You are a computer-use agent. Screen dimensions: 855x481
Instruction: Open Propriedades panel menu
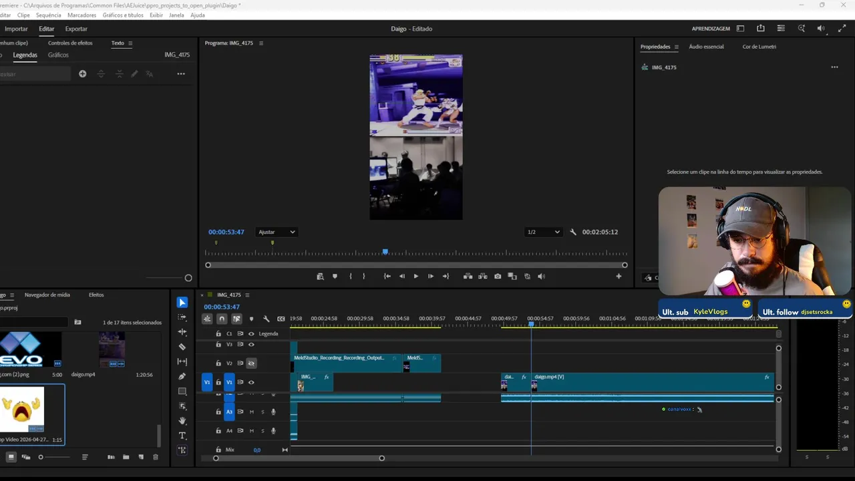click(676, 47)
